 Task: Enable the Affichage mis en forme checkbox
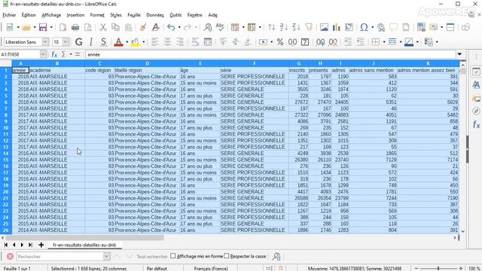pyautogui.click(x=172, y=256)
